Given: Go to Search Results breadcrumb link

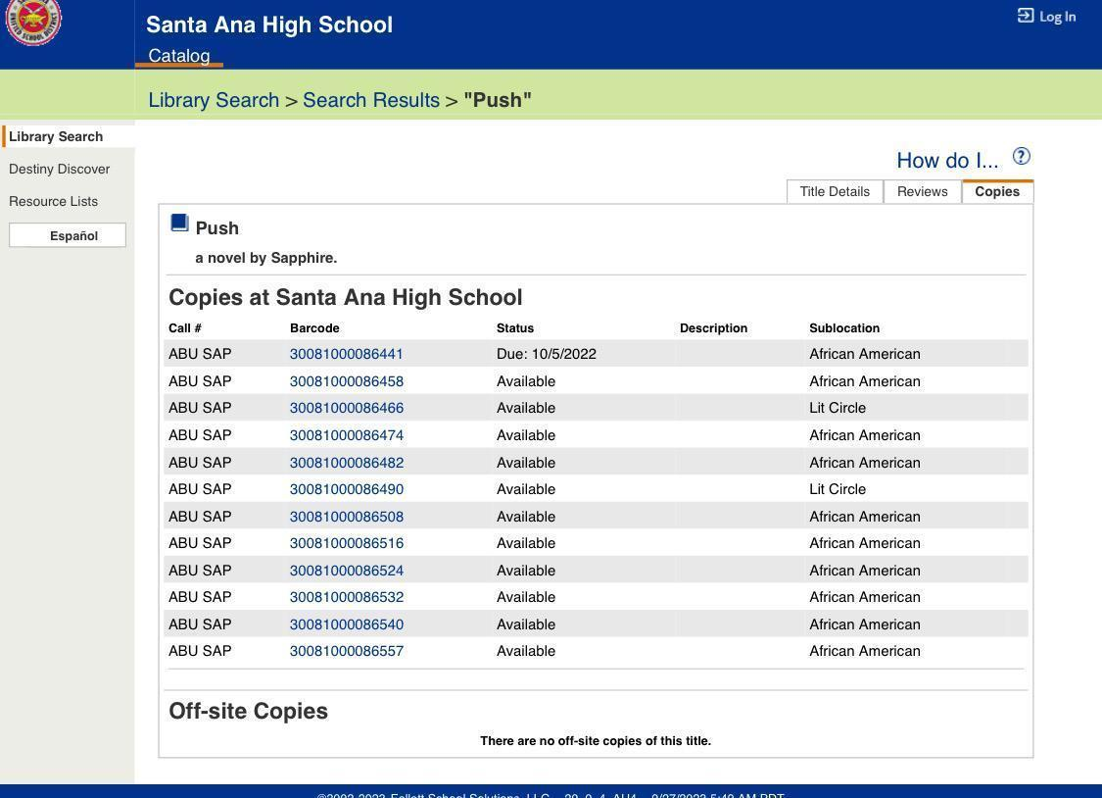Looking at the screenshot, I should click(371, 100).
